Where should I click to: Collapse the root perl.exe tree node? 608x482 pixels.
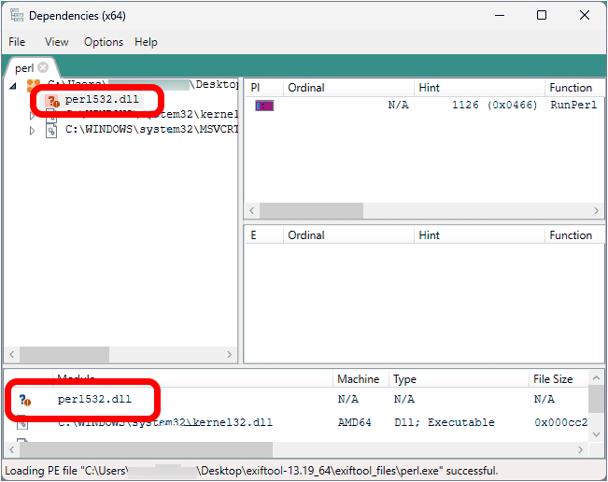click(x=13, y=85)
